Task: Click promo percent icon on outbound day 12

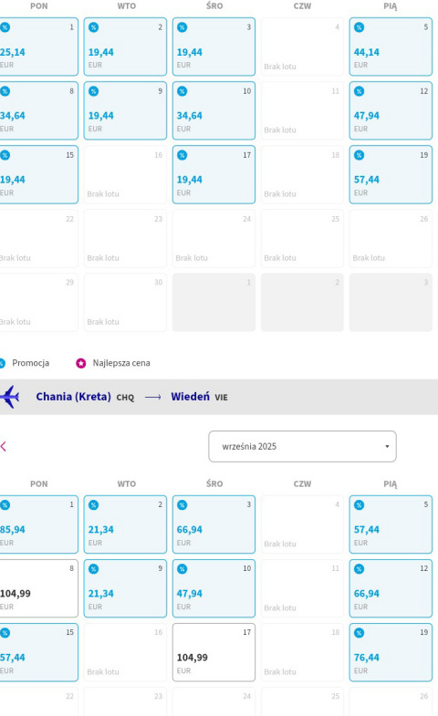Action: [x=360, y=91]
